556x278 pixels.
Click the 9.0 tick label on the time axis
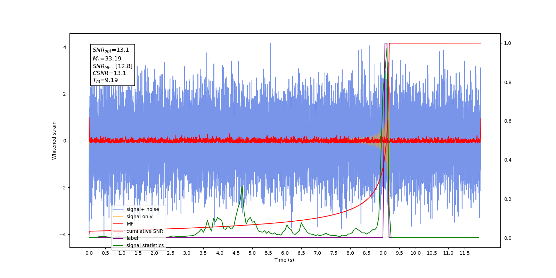coord(383,253)
